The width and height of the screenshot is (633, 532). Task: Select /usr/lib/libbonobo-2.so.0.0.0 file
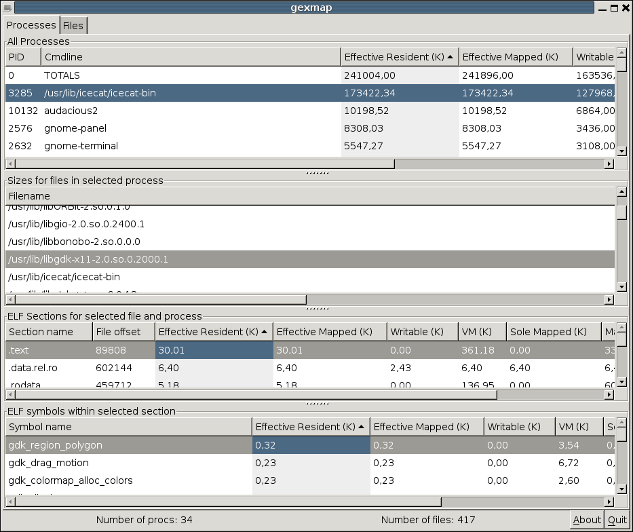310,242
